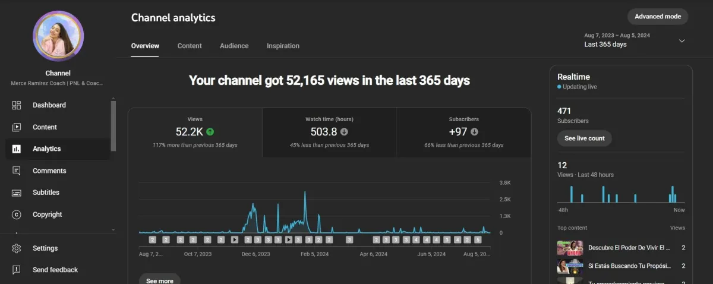Click the Comments label in sidebar
Viewport: 713px width, 284px height.
coord(49,171)
